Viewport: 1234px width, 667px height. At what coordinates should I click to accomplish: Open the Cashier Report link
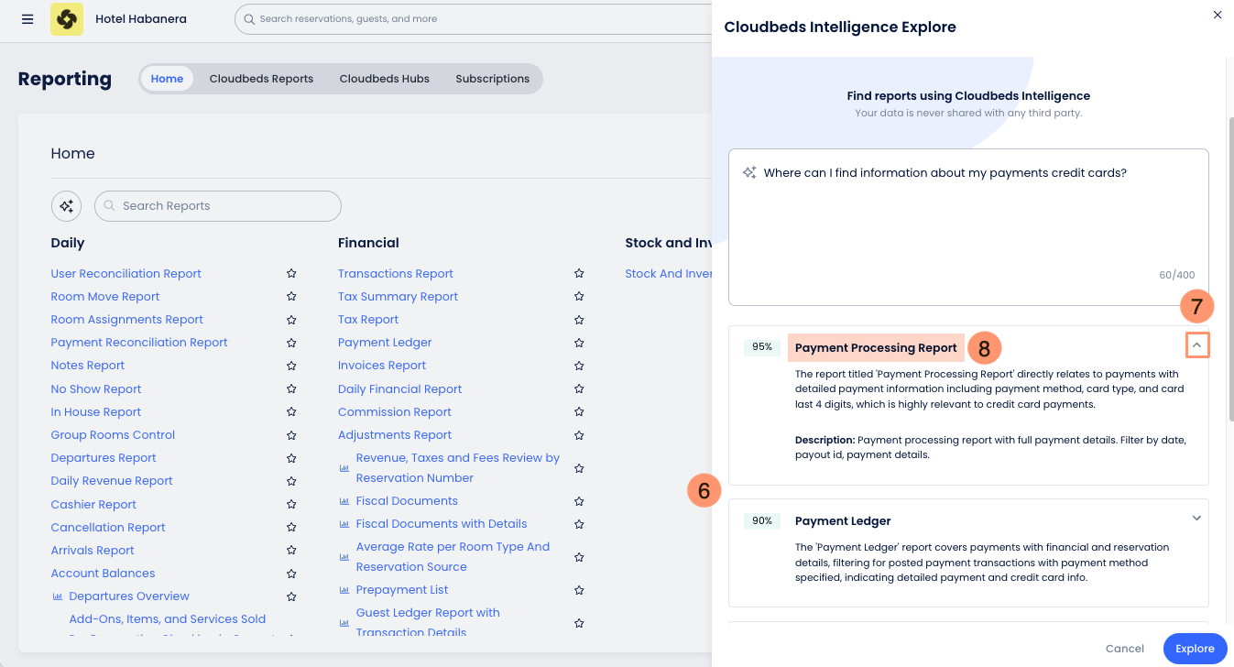pyautogui.click(x=93, y=505)
